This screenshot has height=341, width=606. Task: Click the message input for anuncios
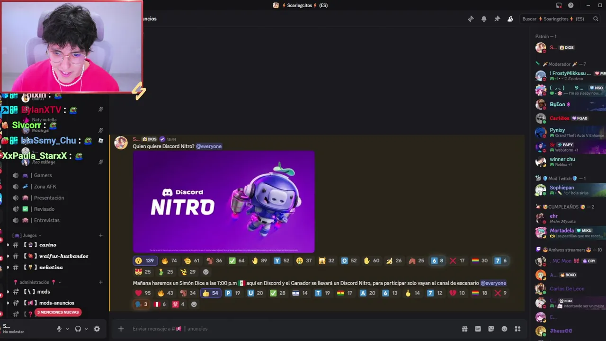[294, 329]
